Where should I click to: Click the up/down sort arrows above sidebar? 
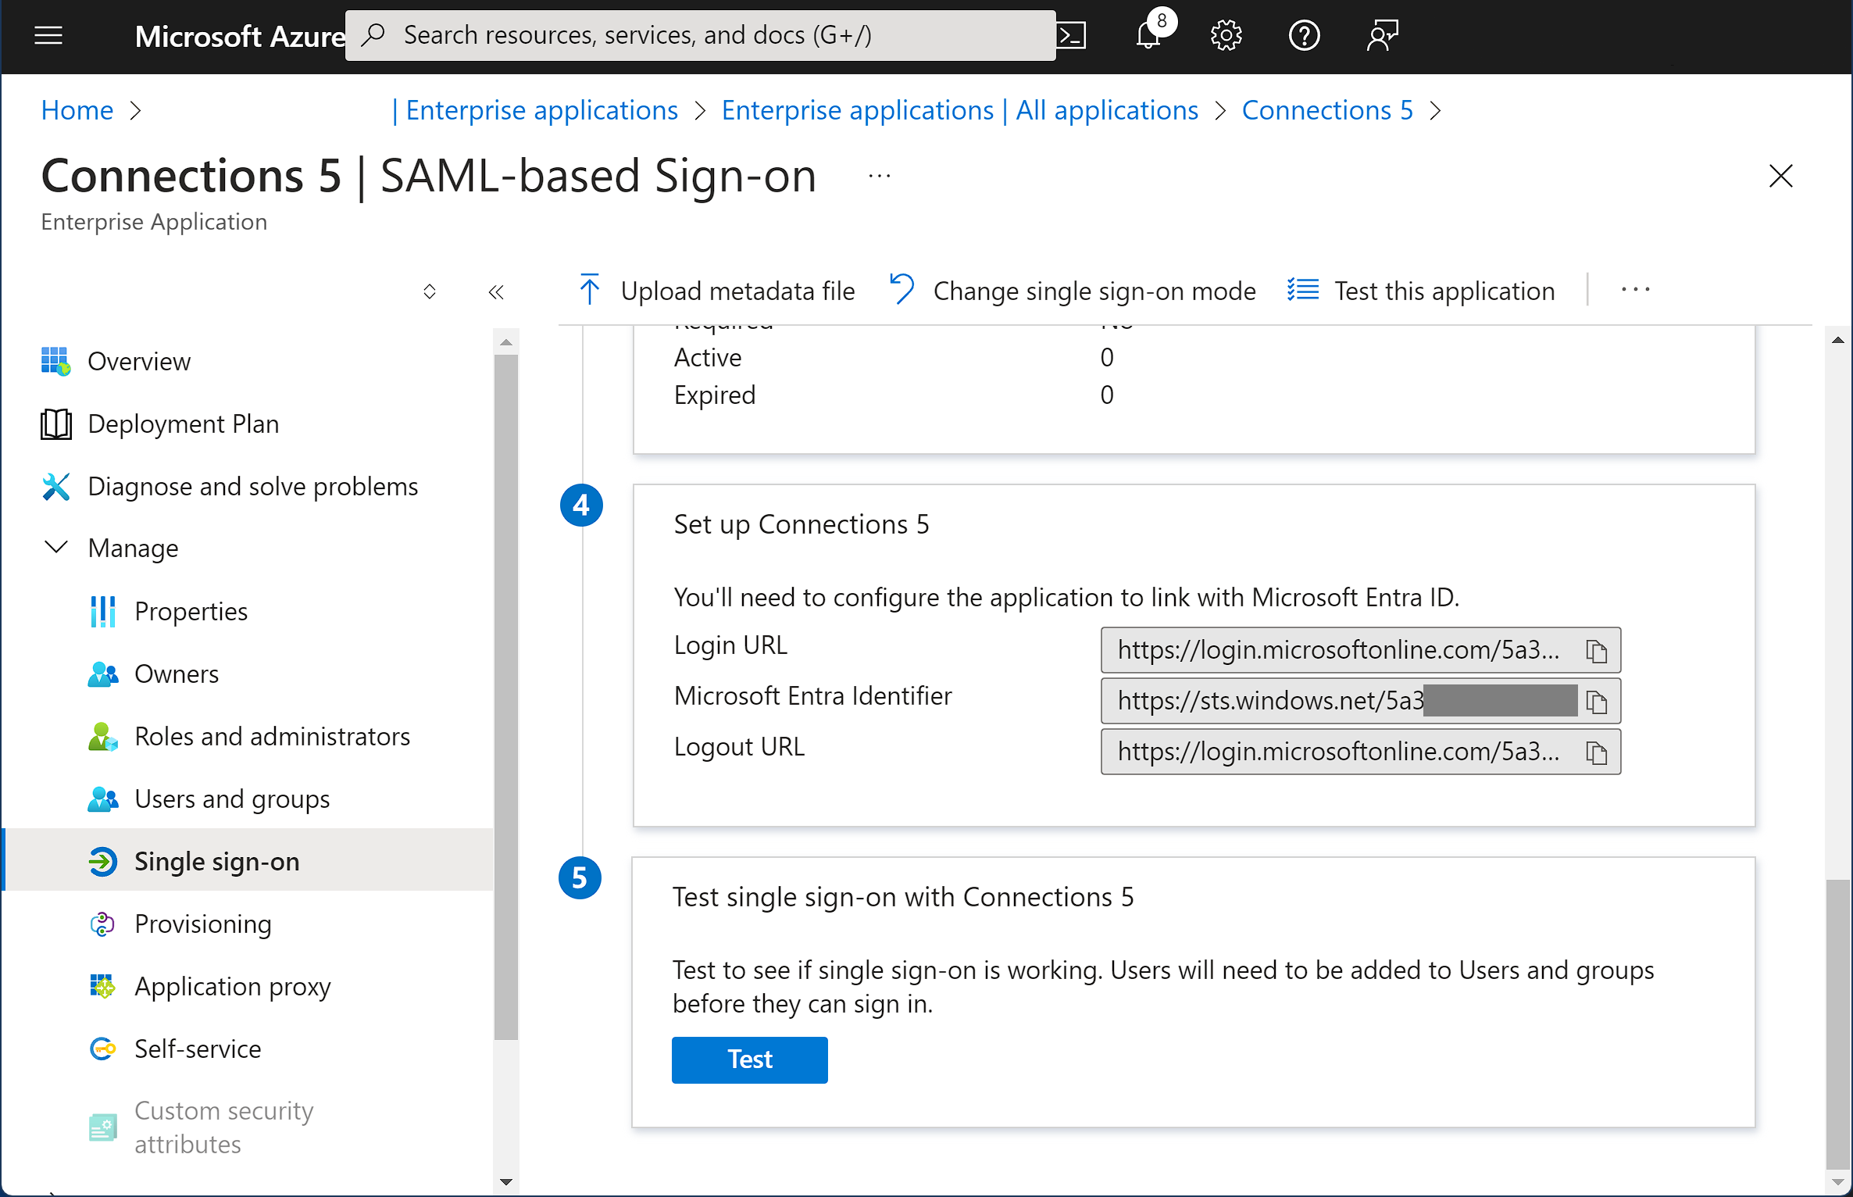click(430, 291)
